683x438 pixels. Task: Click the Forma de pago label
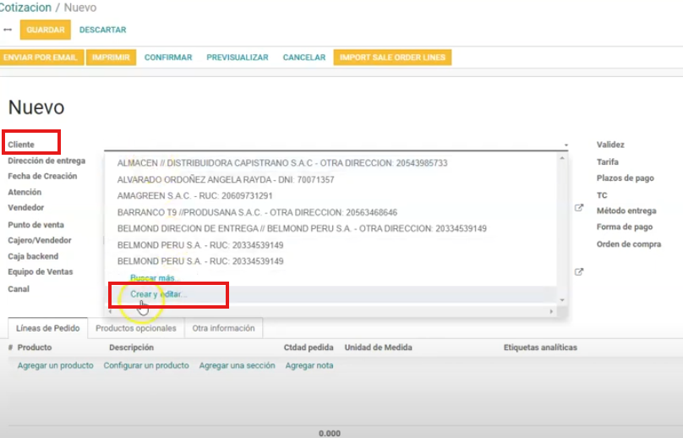click(625, 227)
